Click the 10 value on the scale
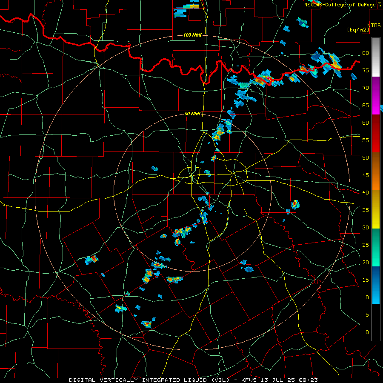The image size is (383, 383). point(366,297)
